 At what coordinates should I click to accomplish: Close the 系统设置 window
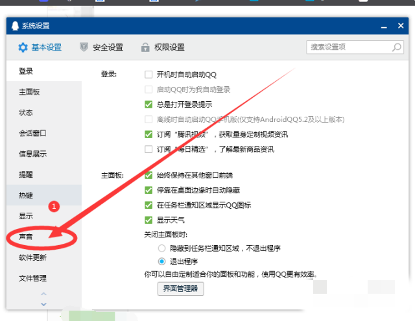(x=401, y=26)
